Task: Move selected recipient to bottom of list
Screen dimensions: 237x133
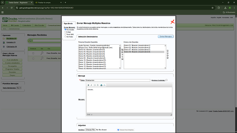Action: (x=167, y=58)
